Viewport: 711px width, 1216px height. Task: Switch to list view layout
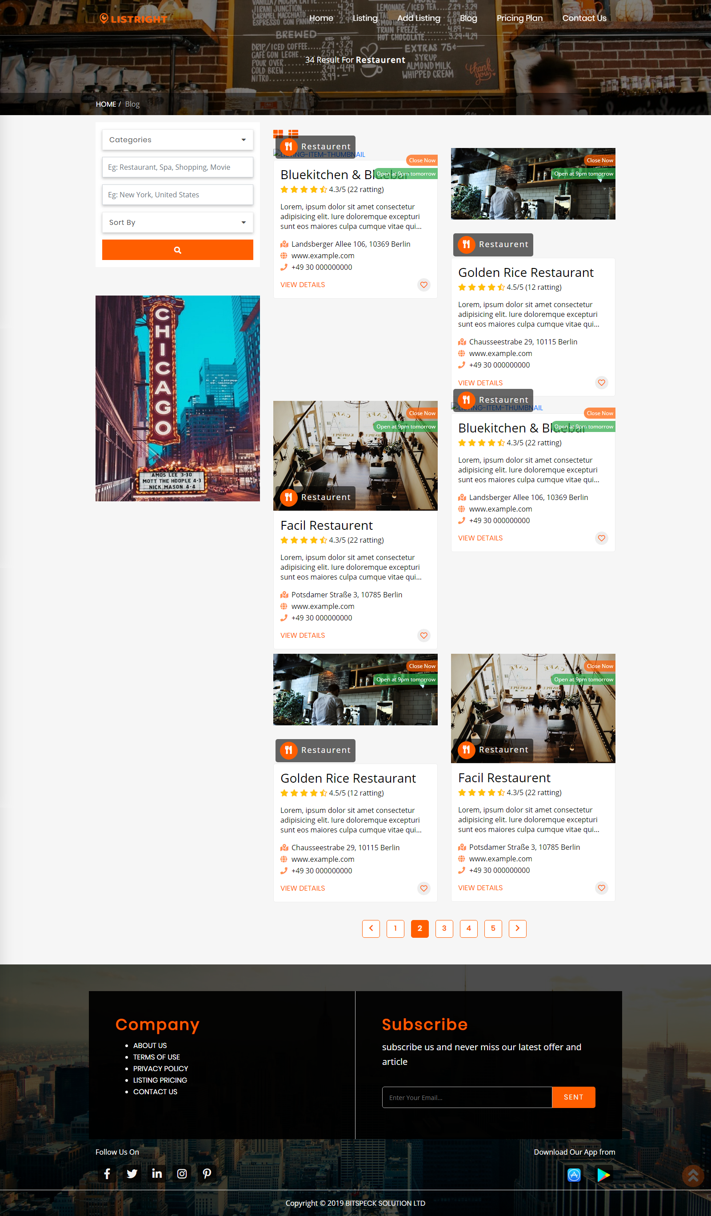[x=293, y=134]
